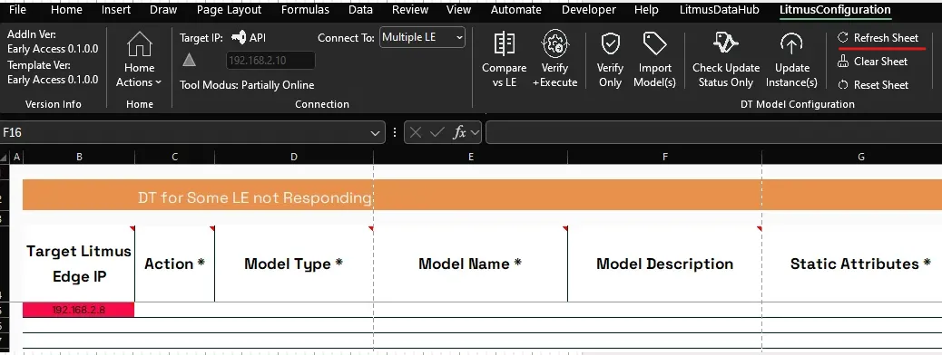Click Import Model(s) tag icon

[654, 43]
